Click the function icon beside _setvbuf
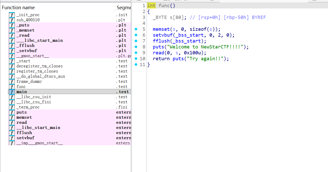Screen dimensions: 328x172 click(12, 51)
